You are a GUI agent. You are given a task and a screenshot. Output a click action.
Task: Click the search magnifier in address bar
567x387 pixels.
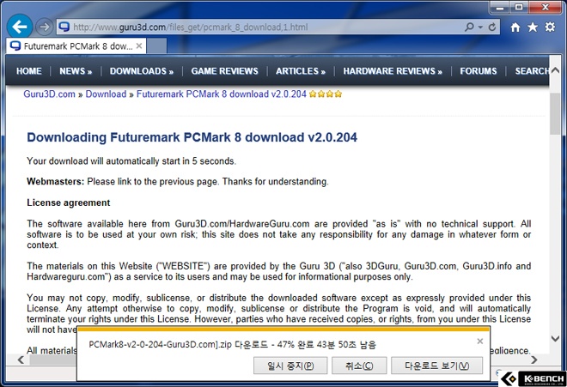point(469,27)
